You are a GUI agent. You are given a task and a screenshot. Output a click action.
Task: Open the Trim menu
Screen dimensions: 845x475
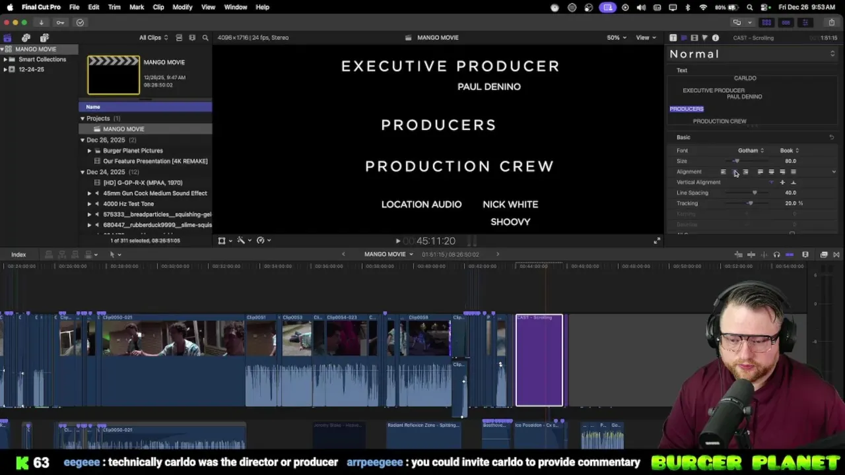click(x=114, y=7)
